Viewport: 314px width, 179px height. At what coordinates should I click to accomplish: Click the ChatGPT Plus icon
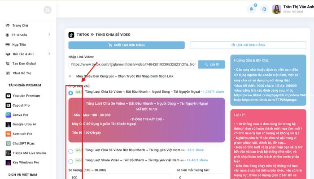8,144
